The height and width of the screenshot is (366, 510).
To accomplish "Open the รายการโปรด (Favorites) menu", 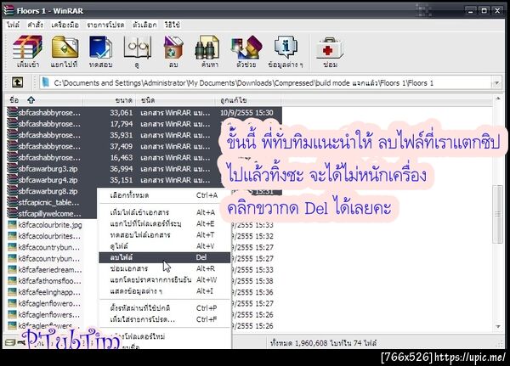I will (x=105, y=25).
